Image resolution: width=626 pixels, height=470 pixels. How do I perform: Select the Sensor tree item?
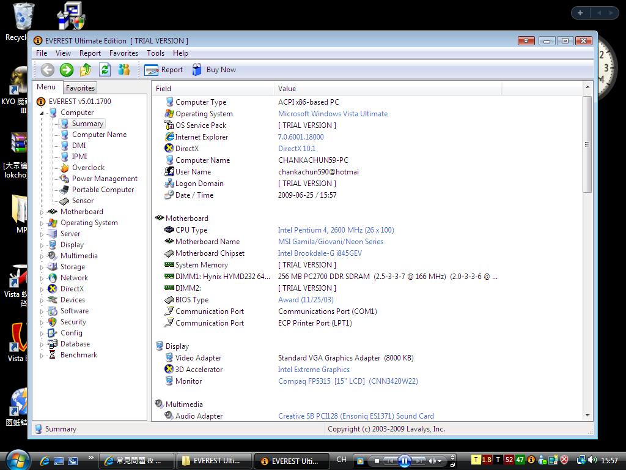tap(83, 201)
